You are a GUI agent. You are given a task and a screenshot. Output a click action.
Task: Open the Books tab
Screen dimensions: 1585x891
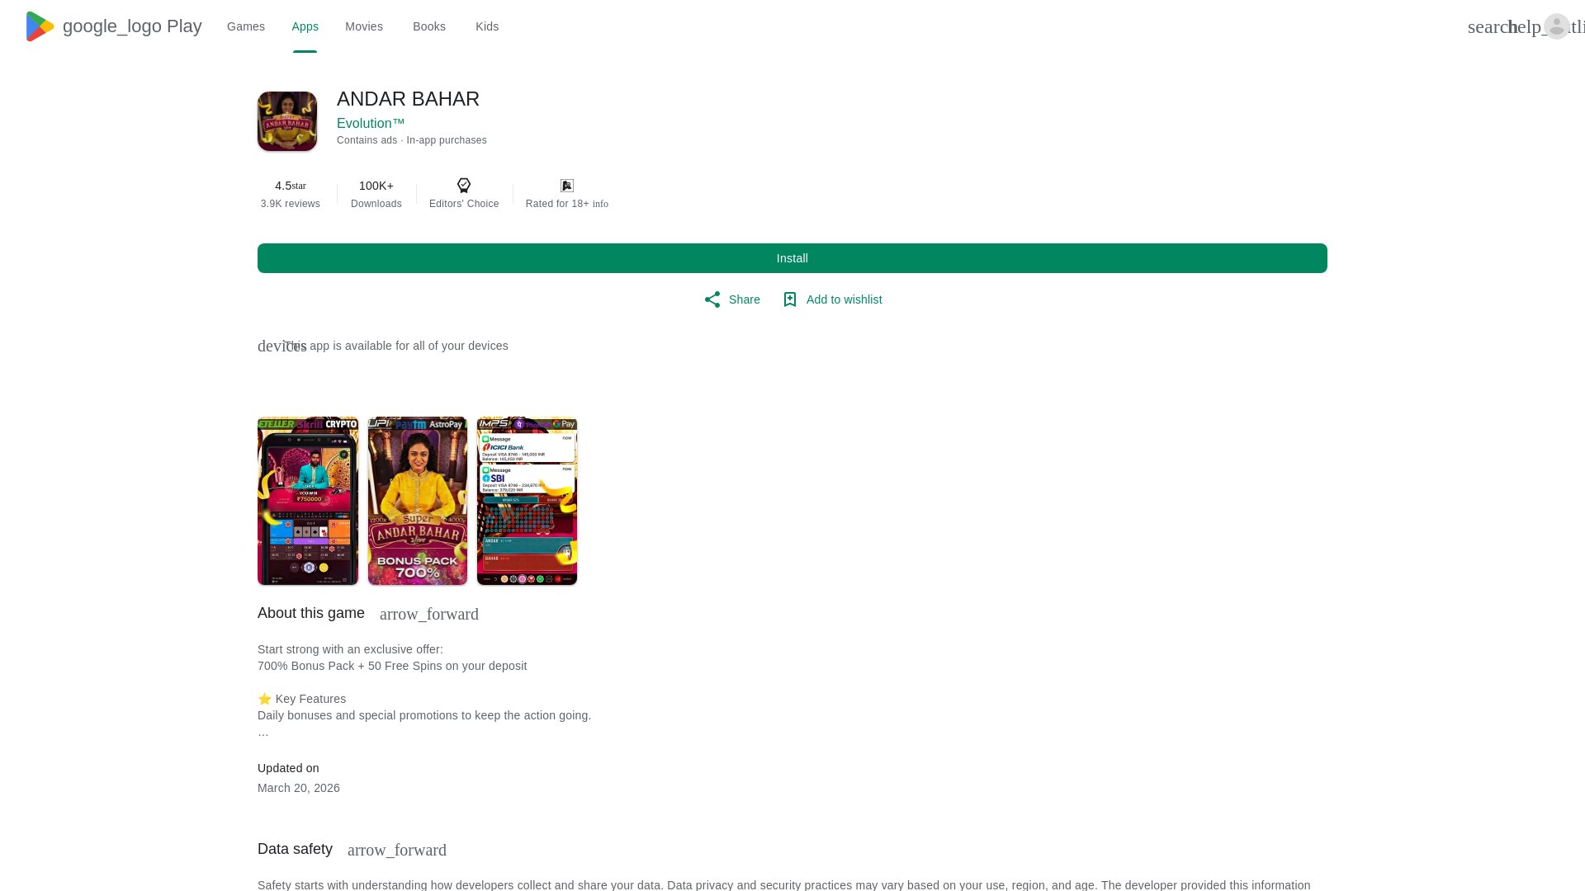click(x=429, y=26)
